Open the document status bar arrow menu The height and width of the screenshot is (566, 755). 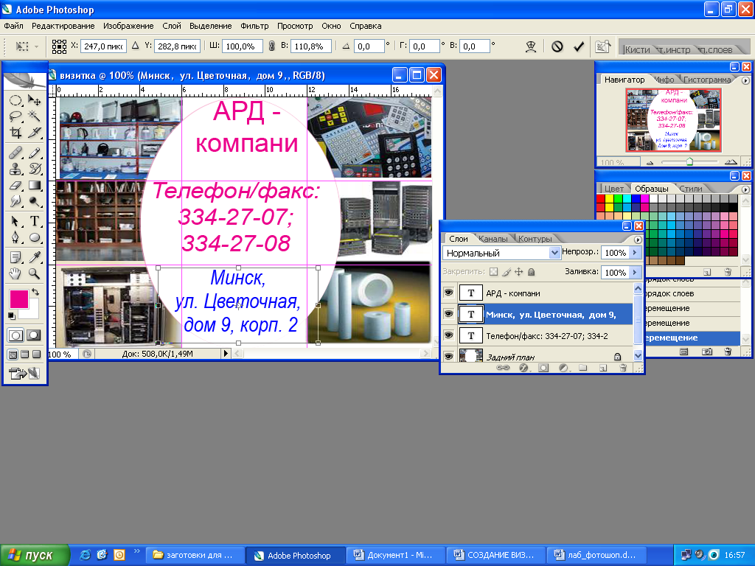(226, 353)
